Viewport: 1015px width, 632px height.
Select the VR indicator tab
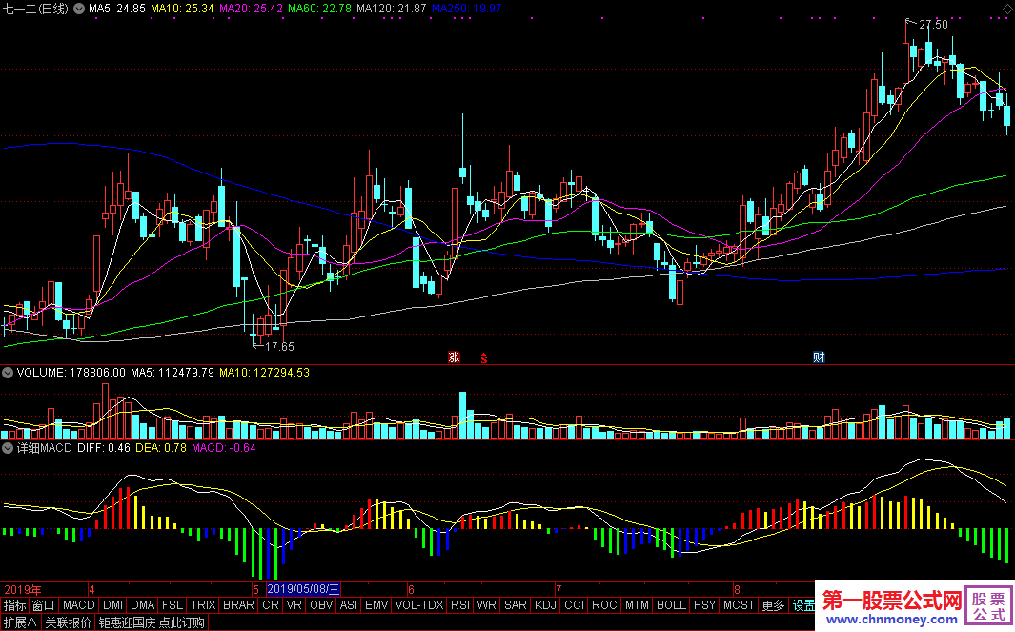[x=294, y=605]
